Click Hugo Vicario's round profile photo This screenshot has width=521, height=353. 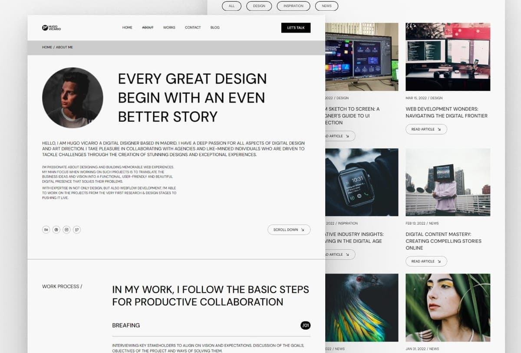coord(73,98)
